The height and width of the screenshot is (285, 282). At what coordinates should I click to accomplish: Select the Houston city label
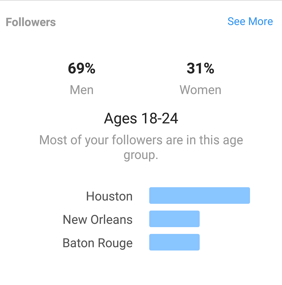[109, 196]
